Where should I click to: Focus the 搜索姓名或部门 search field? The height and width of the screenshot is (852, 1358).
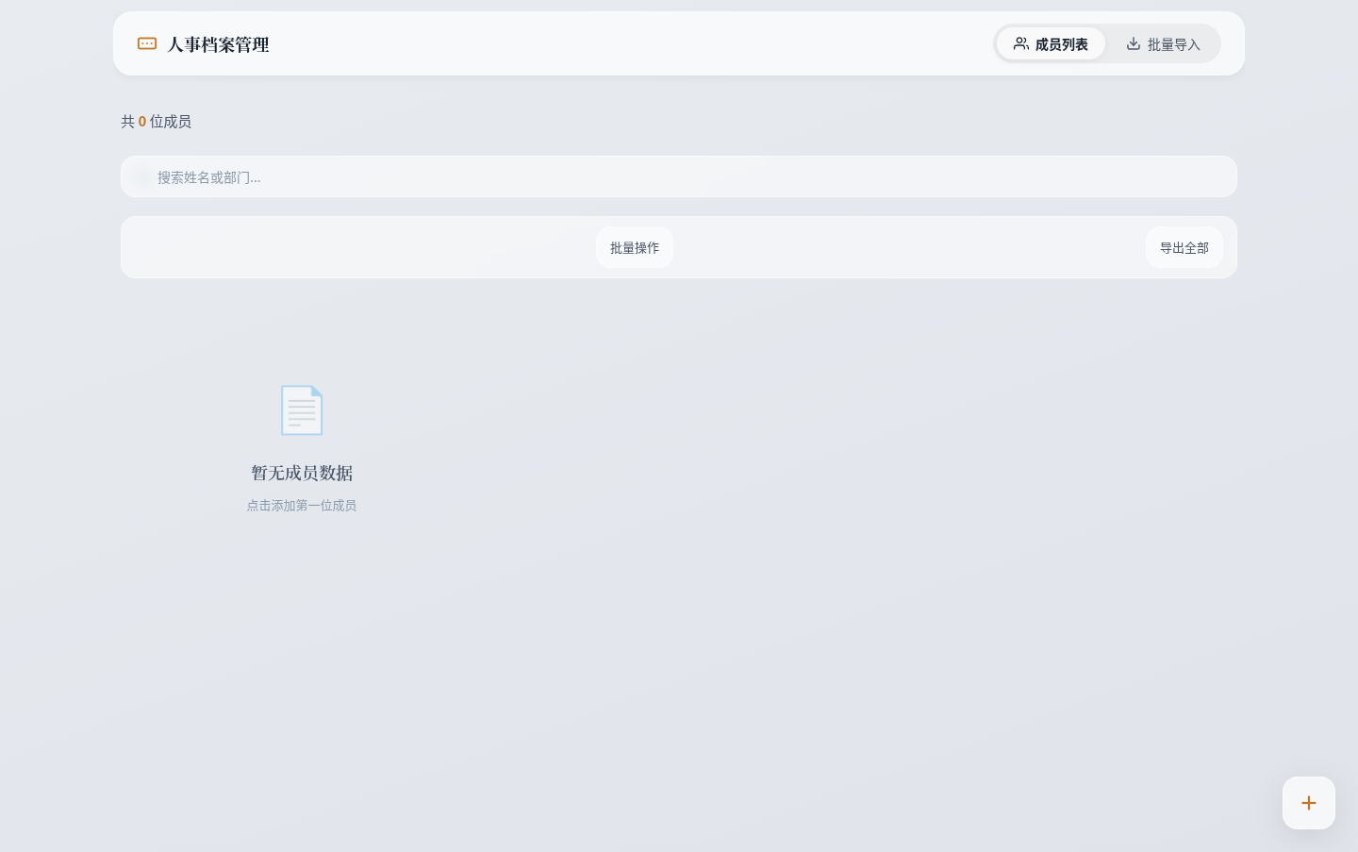pyautogui.click(x=679, y=176)
